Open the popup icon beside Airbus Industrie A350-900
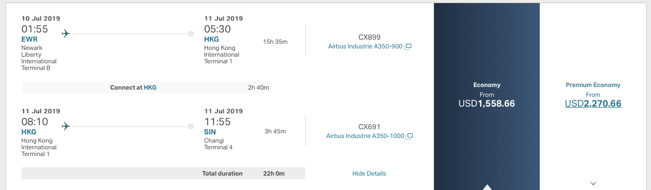The image size is (651, 190). [408, 47]
